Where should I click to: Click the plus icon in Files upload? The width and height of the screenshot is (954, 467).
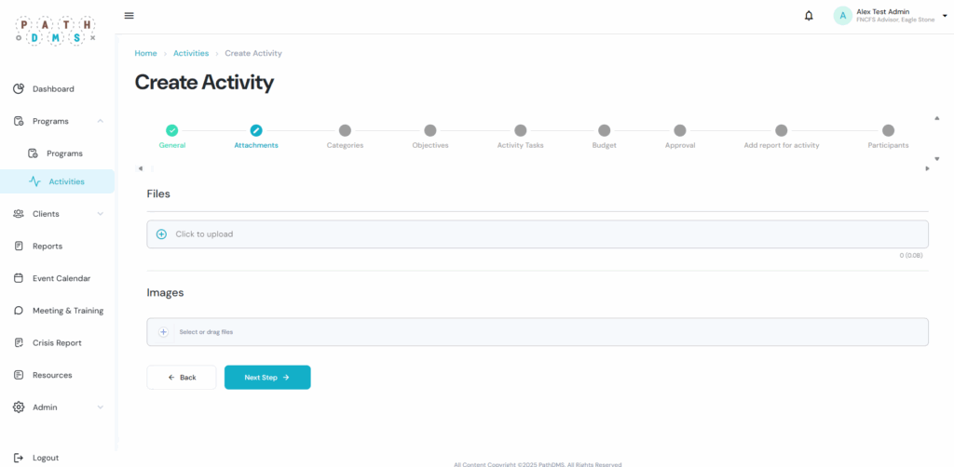(161, 234)
